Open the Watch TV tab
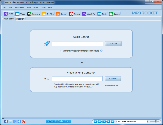Viewport: 163px width, 125px height. pos(89,14)
